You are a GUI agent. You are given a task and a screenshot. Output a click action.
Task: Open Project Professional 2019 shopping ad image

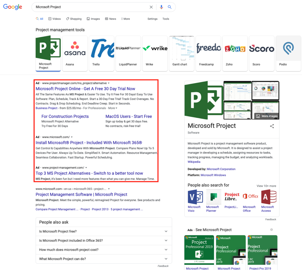(199, 250)
